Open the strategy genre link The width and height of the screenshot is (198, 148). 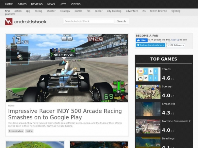65,11
